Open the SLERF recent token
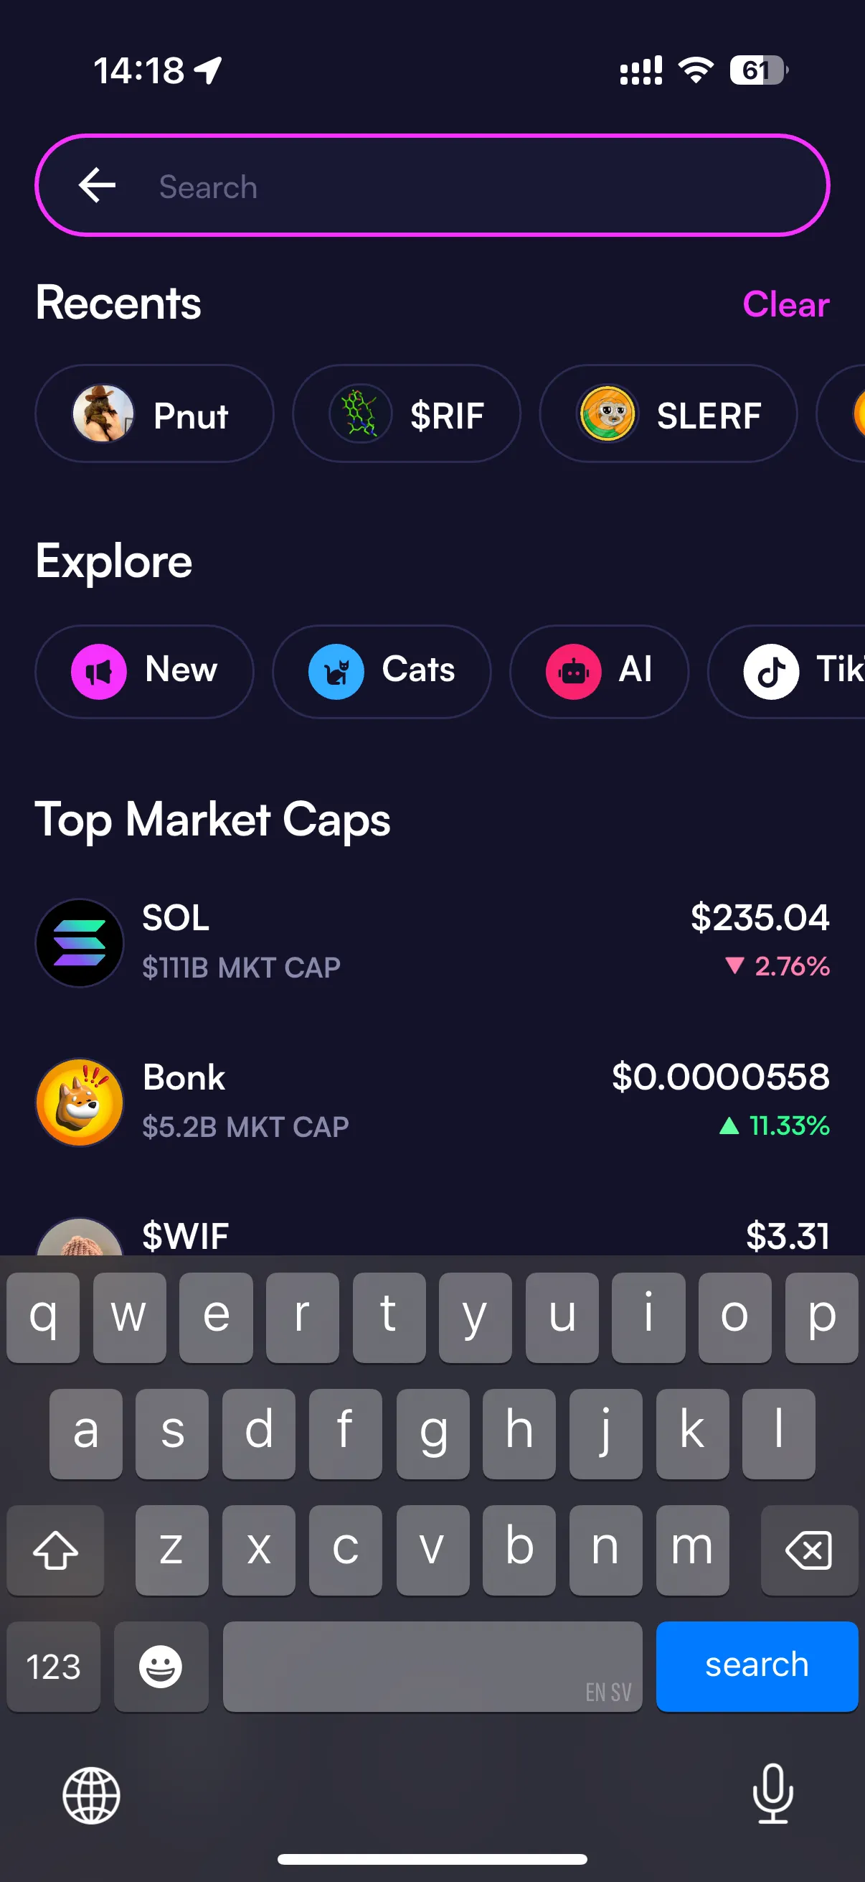This screenshot has height=1882, width=865. pyautogui.click(x=668, y=415)
